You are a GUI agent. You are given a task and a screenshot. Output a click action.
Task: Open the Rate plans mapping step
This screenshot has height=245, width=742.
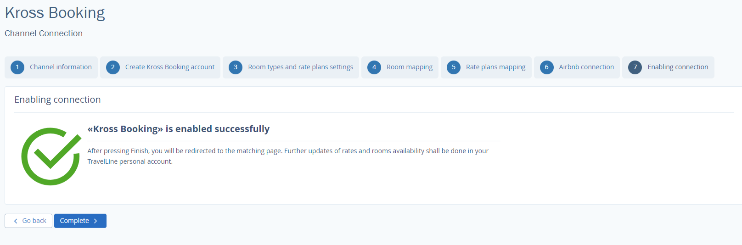click(x=486, y=67)
